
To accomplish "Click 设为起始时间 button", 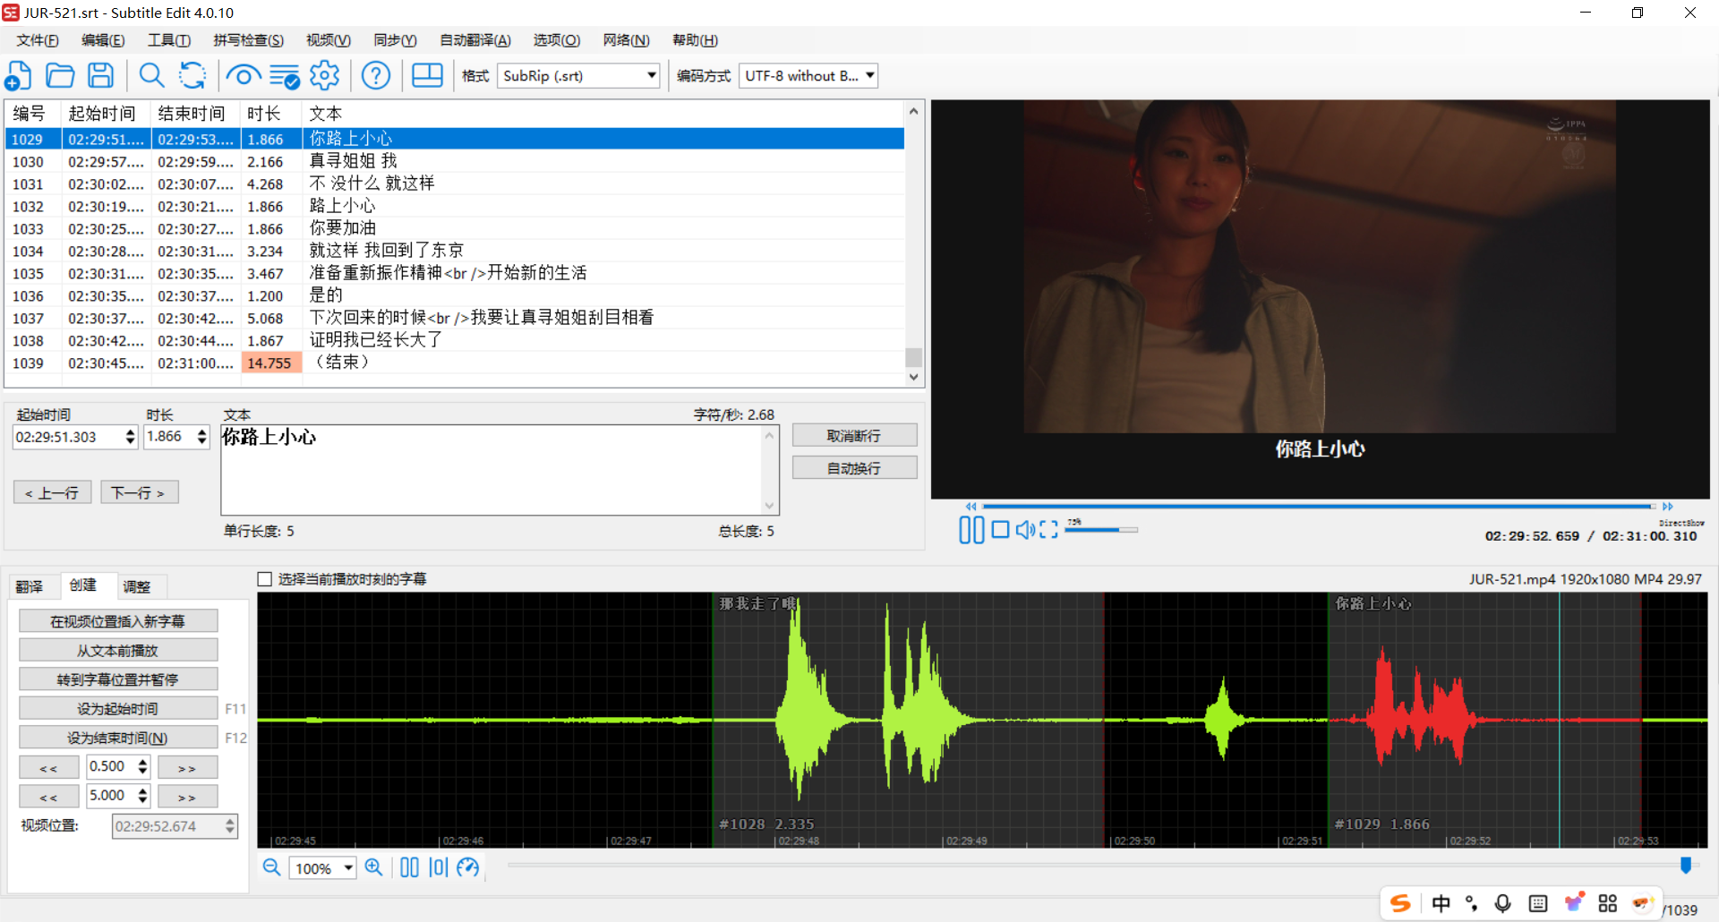I will pyautogui.click(x=118, y=709).
